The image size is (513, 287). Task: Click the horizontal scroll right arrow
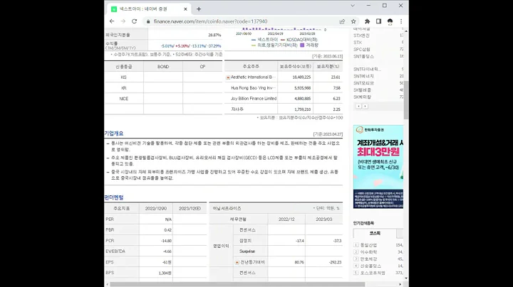click(x=400, y=284)
